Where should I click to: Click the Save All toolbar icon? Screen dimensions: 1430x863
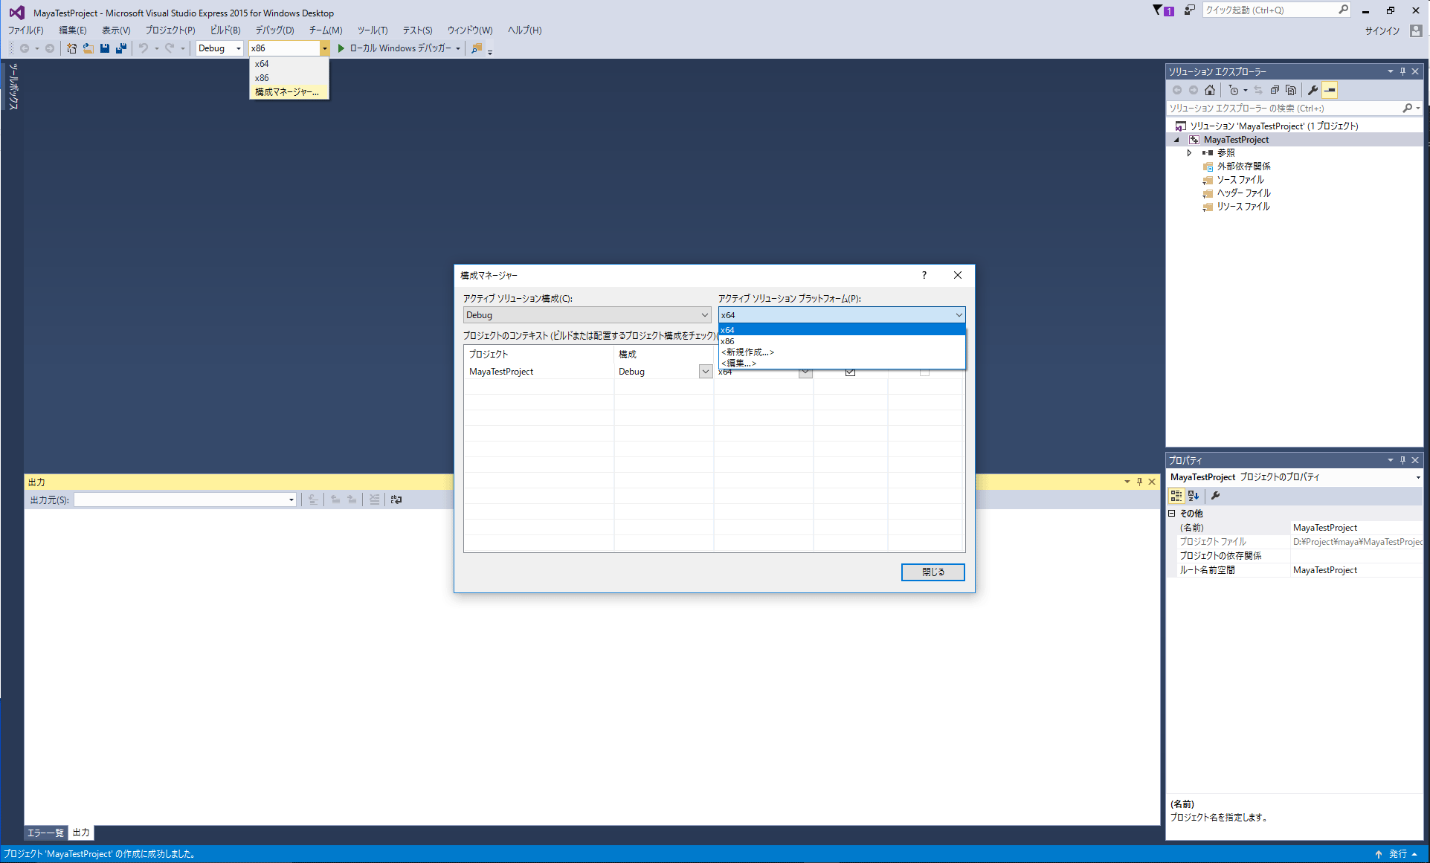coord(121,48)
